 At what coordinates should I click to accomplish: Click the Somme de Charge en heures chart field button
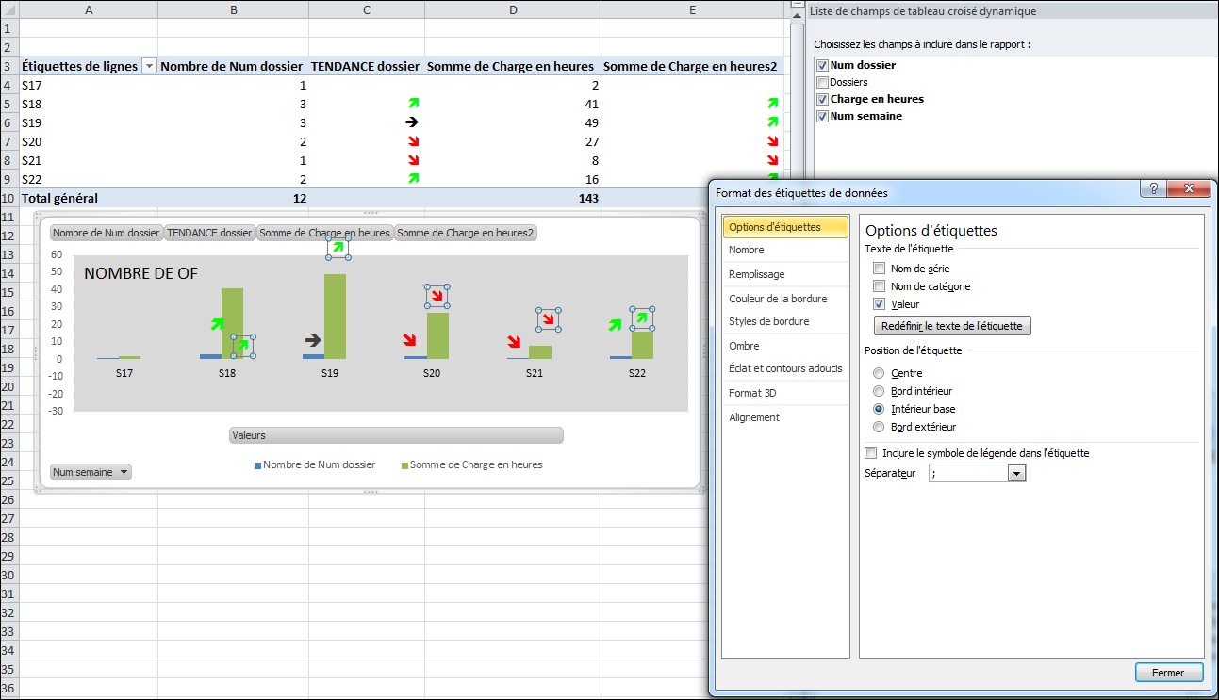325,233
